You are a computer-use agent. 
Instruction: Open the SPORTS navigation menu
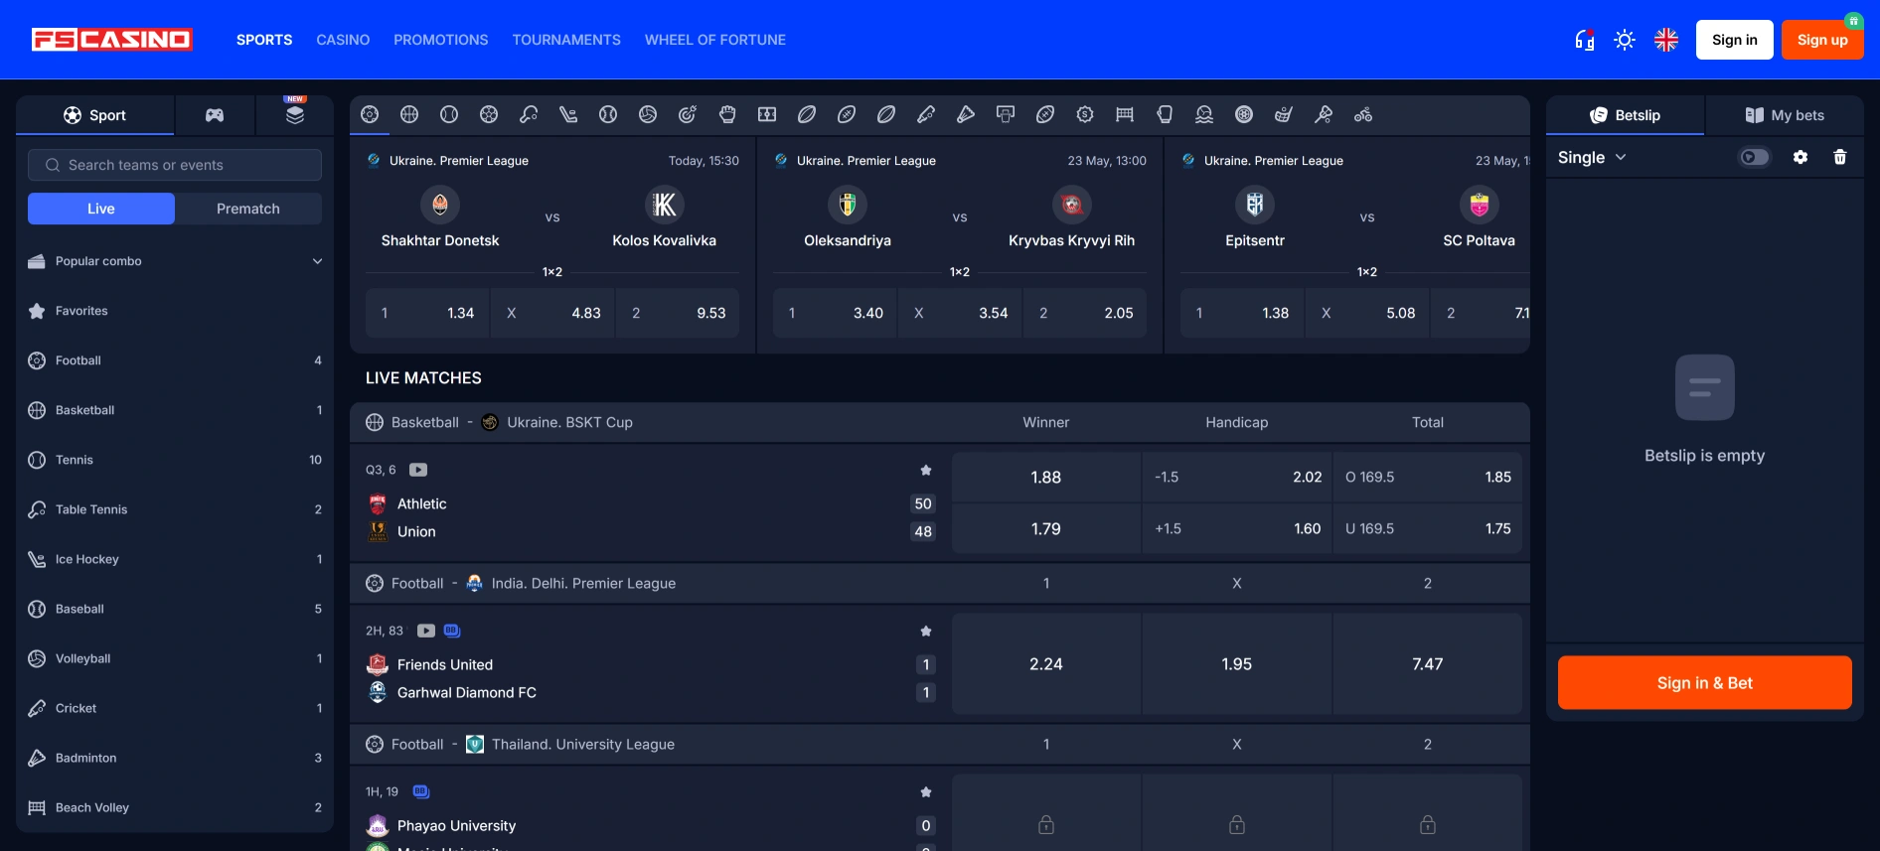264,40
